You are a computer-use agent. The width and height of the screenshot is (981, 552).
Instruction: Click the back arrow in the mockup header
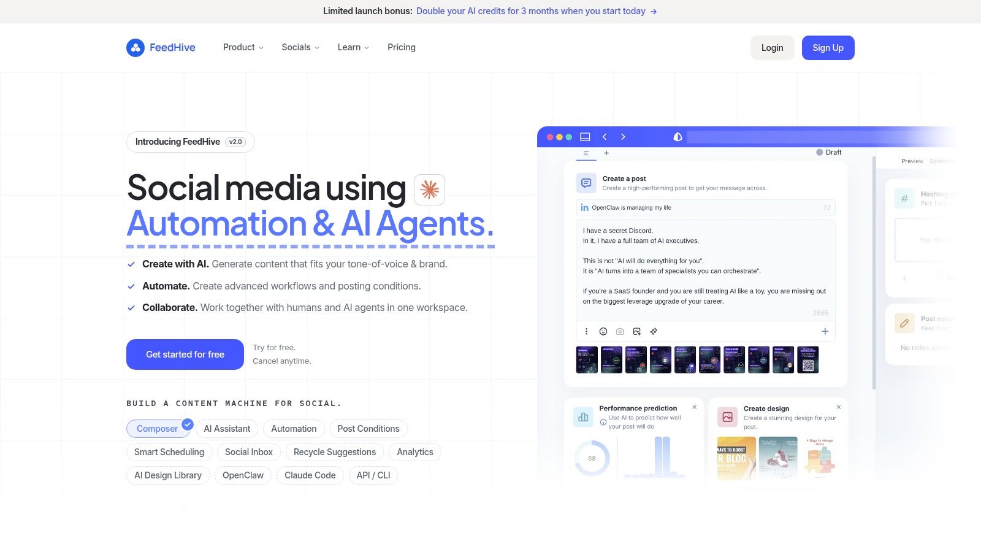click(605, 137)
